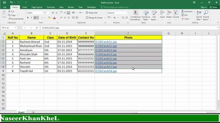Open Sort & Filter menu

tap(199, 15)
